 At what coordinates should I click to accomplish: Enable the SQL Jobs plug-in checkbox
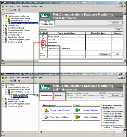43,39
